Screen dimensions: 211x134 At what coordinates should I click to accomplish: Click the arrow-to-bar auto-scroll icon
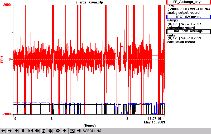pyautogui.click(x=79, y=131)
